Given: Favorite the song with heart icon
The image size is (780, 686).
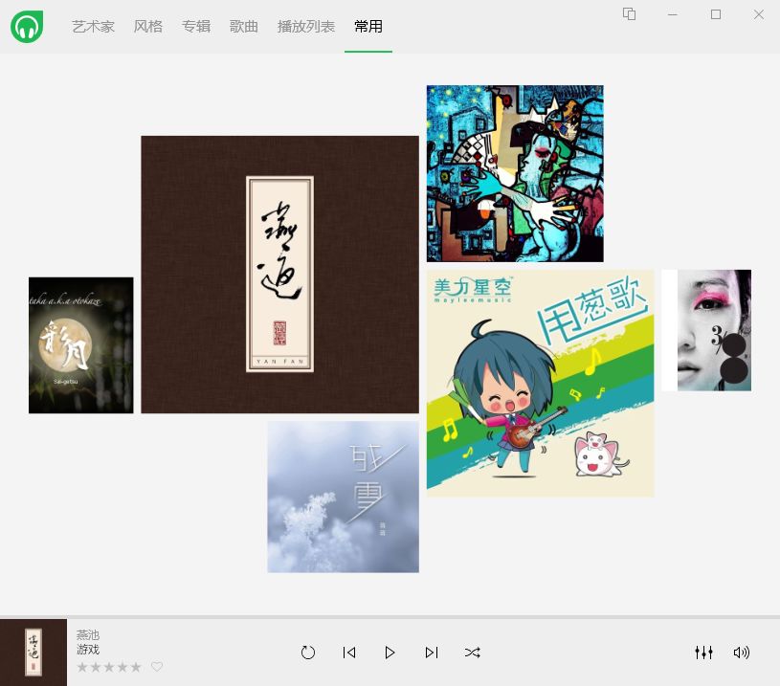Looking at the screenshot, I should pos(157,667).
